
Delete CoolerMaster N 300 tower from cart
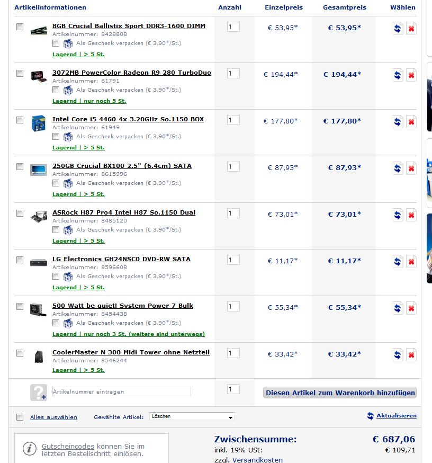pyautogui.click(x=411, y=355)
